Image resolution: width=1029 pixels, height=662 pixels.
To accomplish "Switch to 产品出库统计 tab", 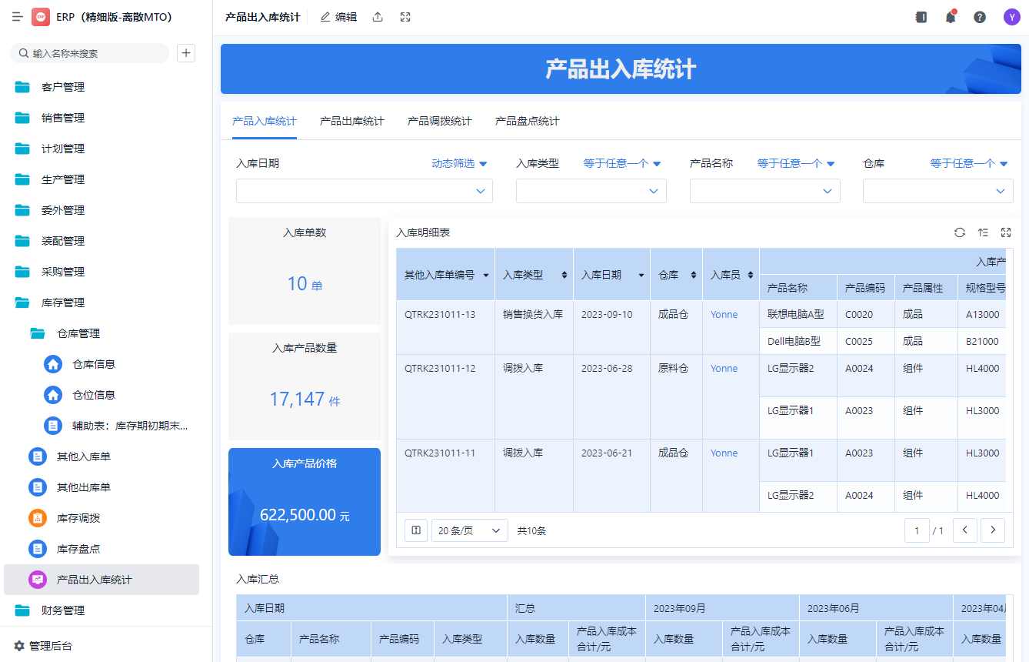I will [352, 121].
